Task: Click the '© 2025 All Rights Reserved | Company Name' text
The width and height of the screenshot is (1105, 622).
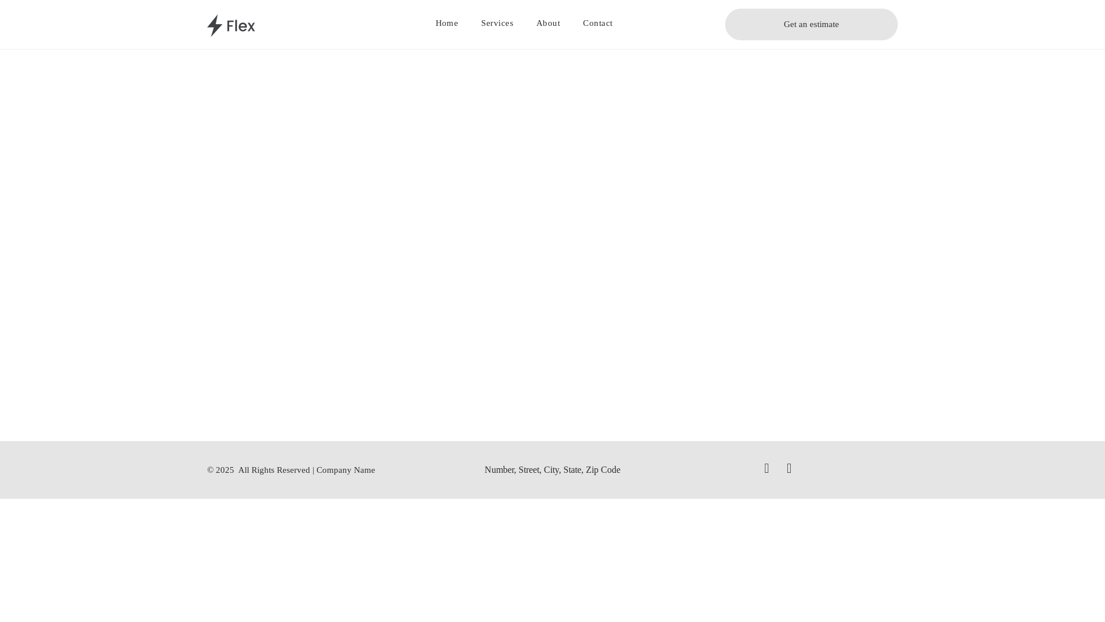Action: tap(291, 470)
